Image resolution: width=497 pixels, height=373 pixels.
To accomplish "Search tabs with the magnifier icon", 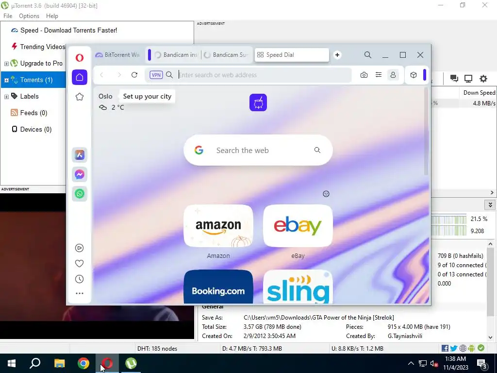I will point(368,55).
